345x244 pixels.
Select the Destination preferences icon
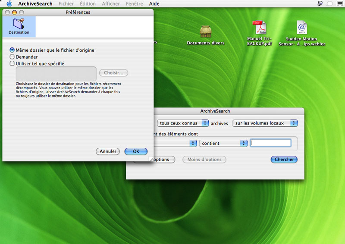point(19,26)
